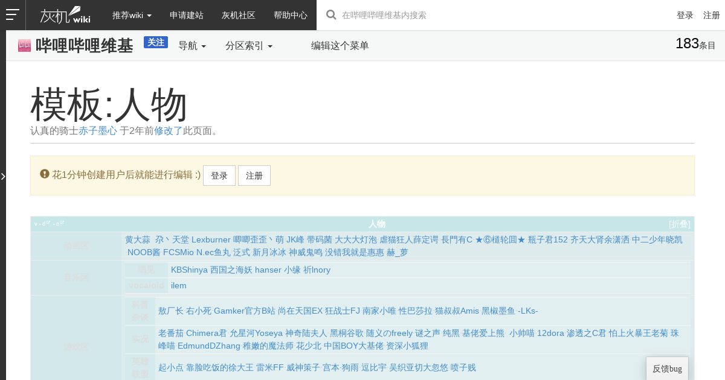This screenshot has width=725, height=380.
Task: Open the 12dora link
Action: (551, 333)
